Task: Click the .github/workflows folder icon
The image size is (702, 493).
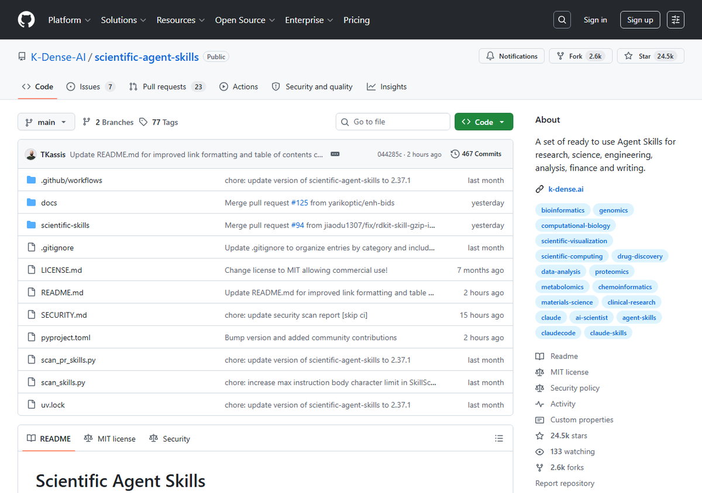Action: coord(32,180)
